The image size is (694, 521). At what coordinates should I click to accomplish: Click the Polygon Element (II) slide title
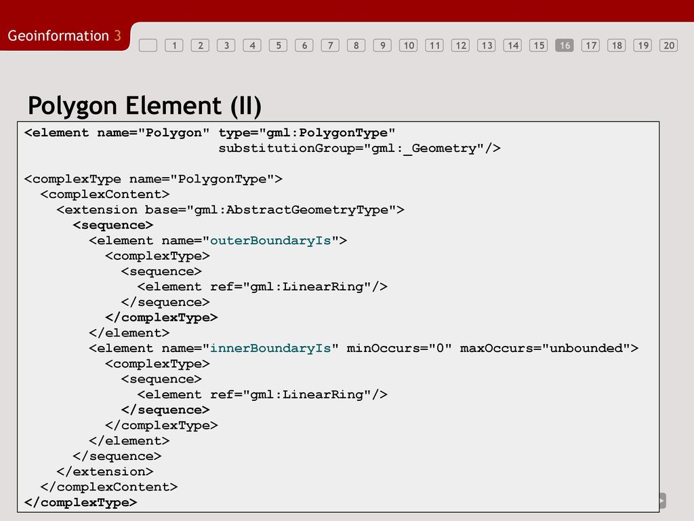click(x=145, y=106)
